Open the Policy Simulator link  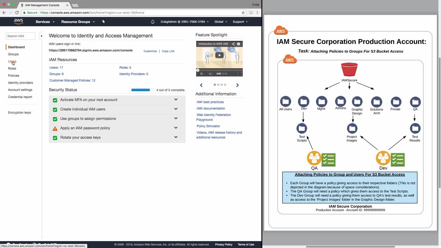(x=208, y=126)
